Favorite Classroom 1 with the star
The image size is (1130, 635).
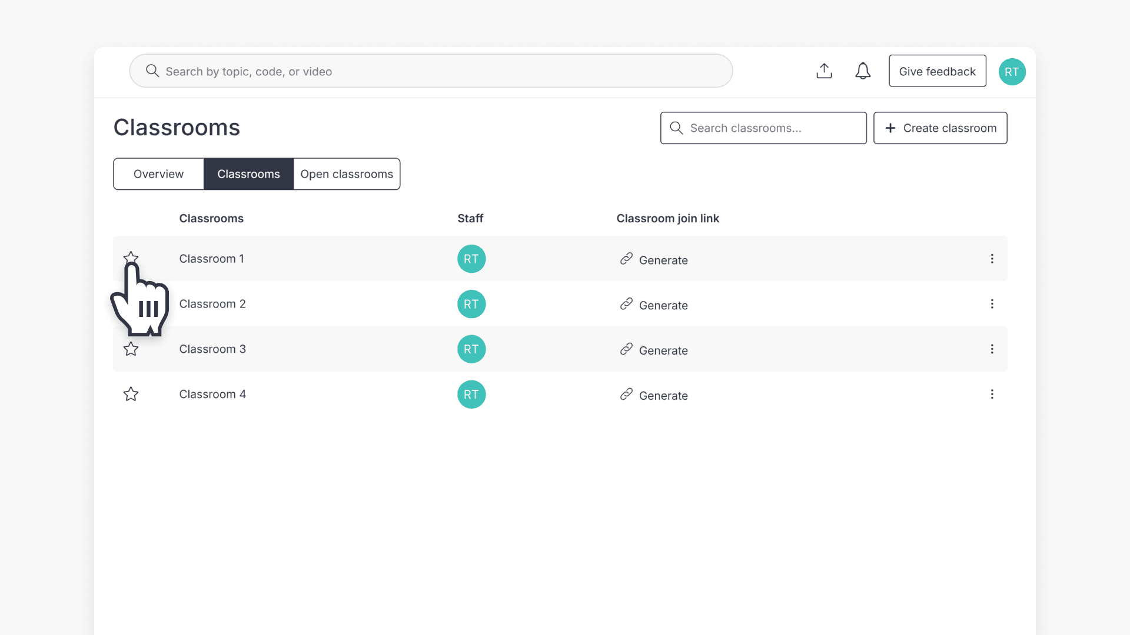131,258
